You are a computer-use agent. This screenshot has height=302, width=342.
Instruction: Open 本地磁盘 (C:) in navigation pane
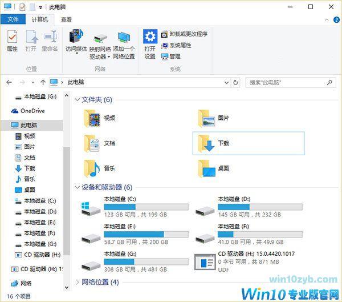pos(35,201)
